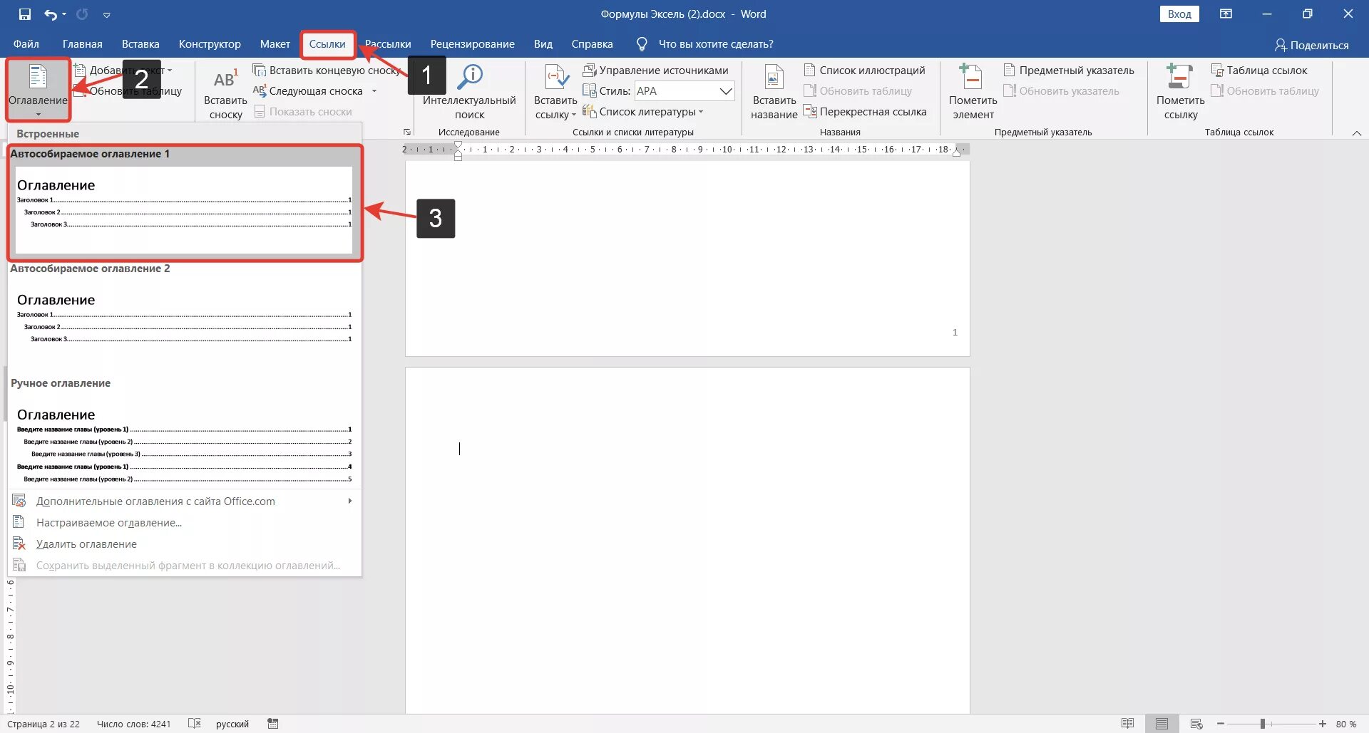Click the spelling check status icon
This screenshot has height=733, width=1369.
(x=194, y=724)
